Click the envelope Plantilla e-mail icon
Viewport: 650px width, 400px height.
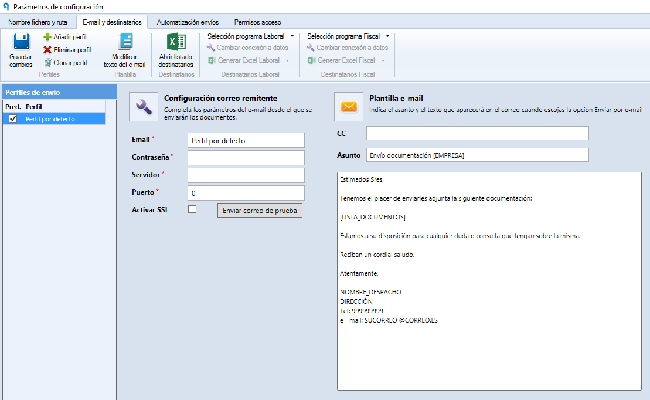[x=349, y=107]
